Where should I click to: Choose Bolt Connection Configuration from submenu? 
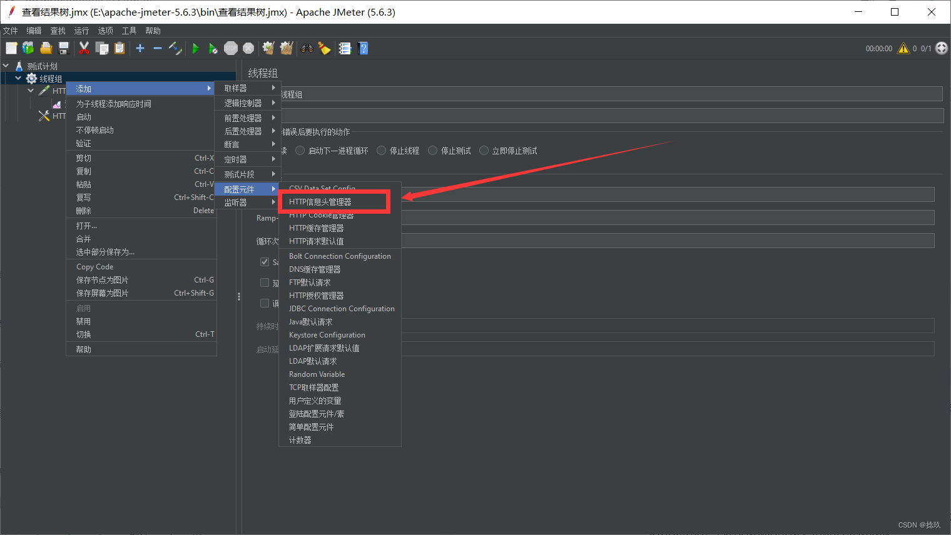tap(340, 256)
